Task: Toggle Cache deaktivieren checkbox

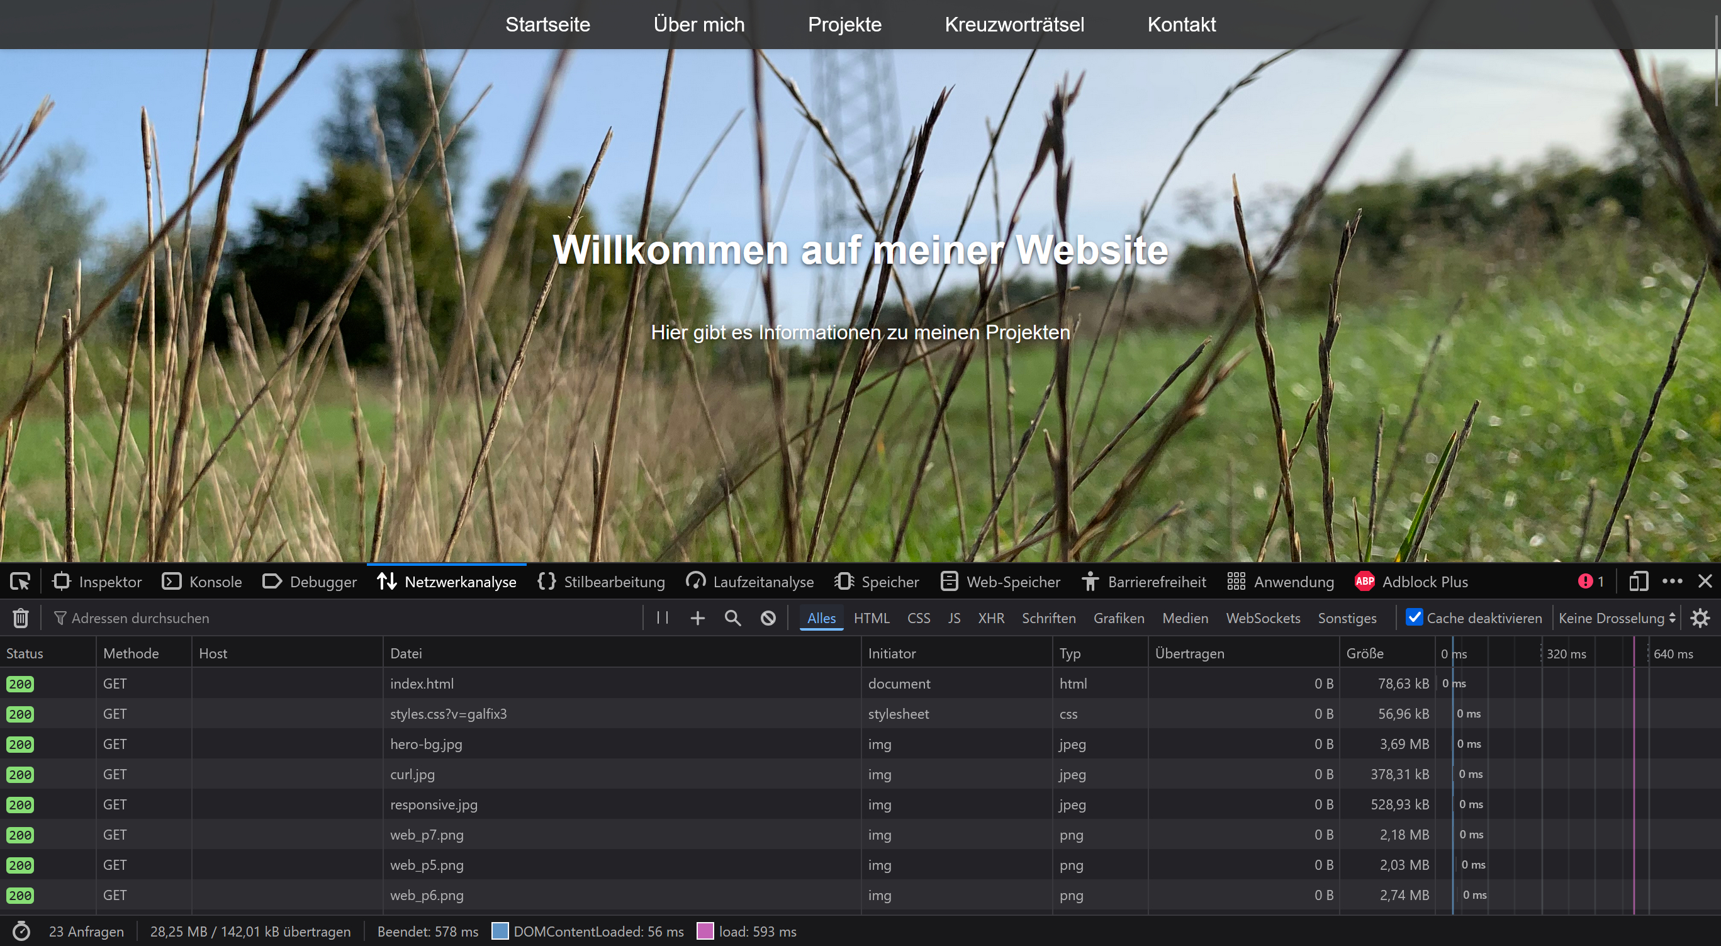Action: tap(1415, 618)
